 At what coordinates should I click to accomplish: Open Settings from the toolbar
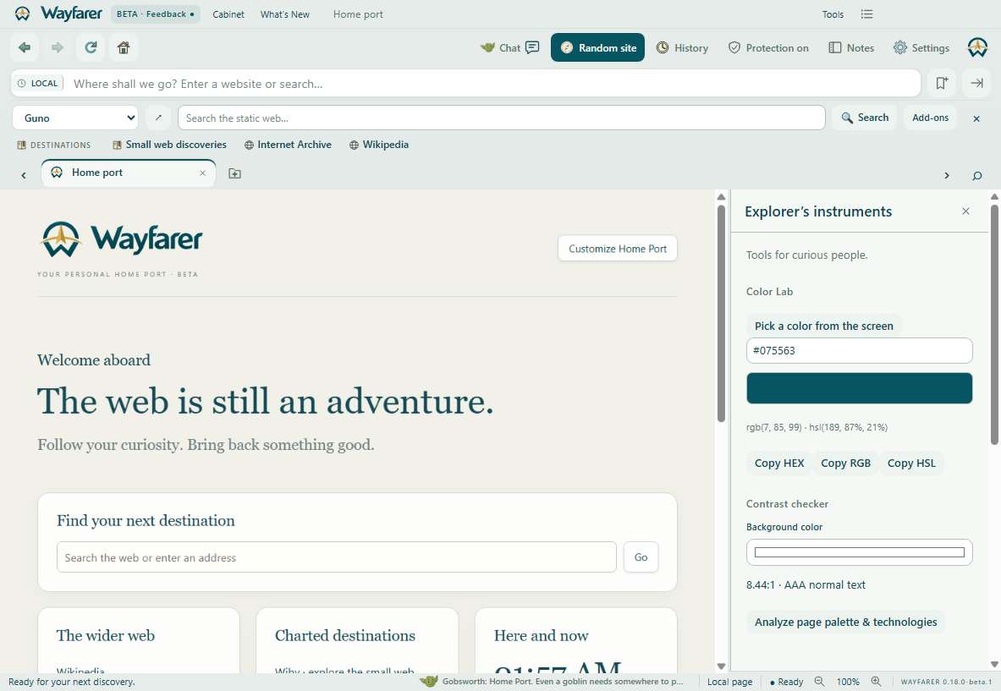pyautogui.click(x=921, y=48)
